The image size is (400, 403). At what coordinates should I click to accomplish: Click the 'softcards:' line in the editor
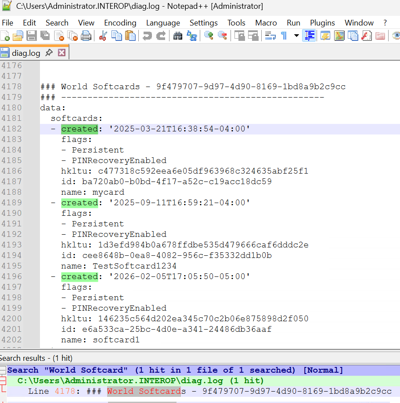point(76,118)
